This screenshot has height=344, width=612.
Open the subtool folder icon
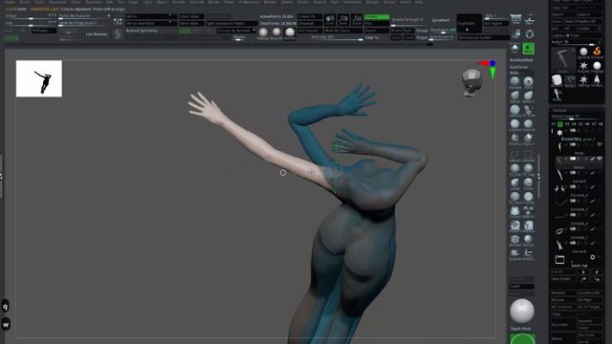click(x=559, y=259)
